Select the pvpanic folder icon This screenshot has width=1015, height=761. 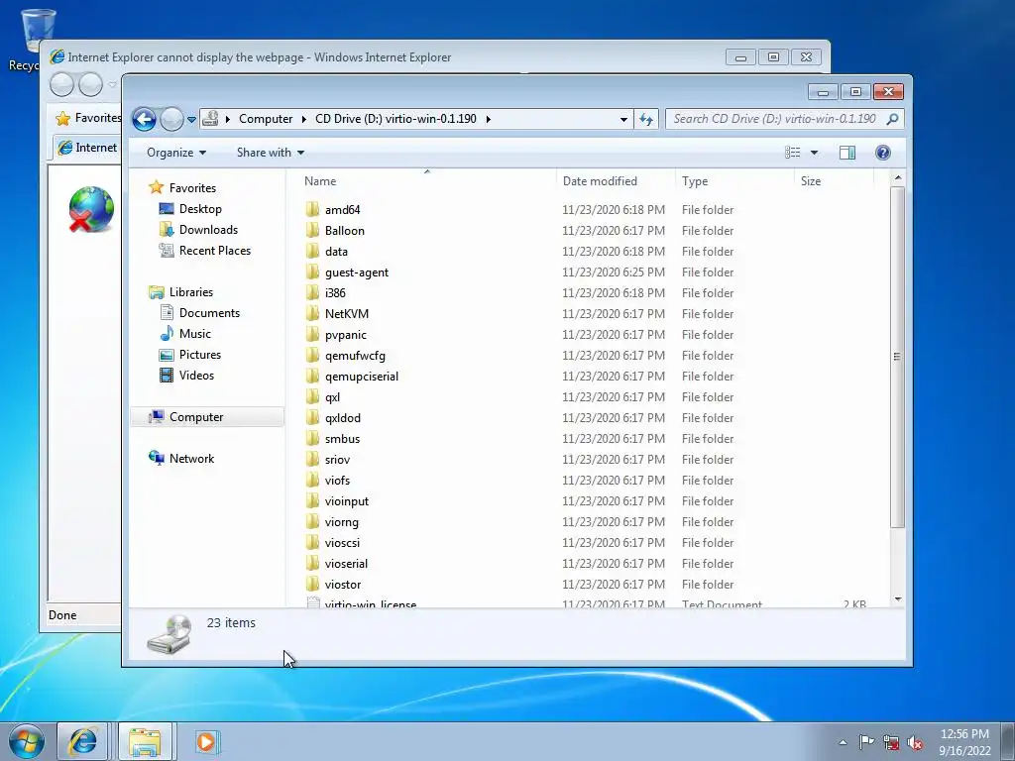[x=312, y=334]
